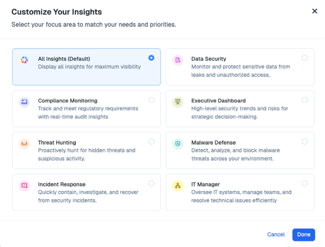Enable the Executive Dashboard radio option
The height and width of the screenshot is (247, 325).
(305, 100)
